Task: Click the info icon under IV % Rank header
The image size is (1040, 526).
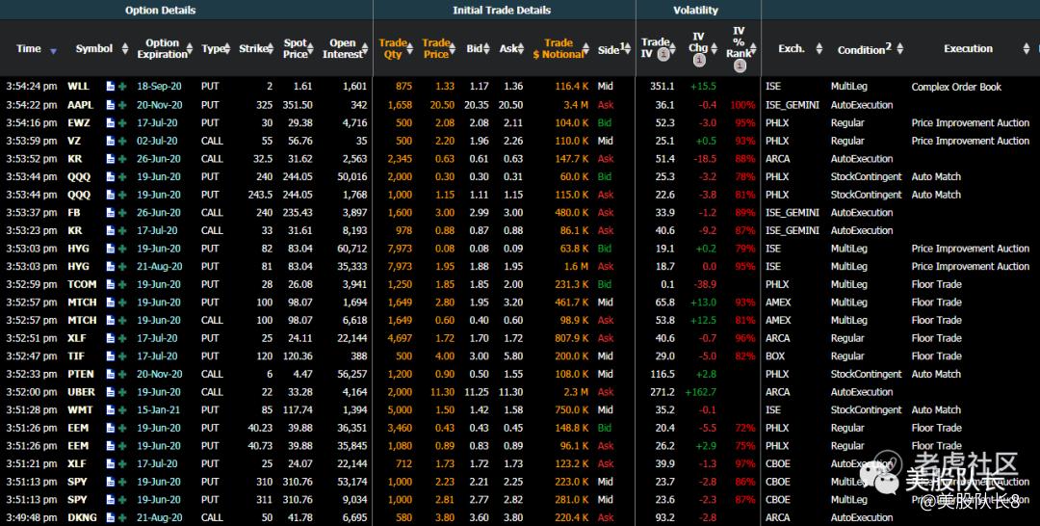Action: click(740, 66)
